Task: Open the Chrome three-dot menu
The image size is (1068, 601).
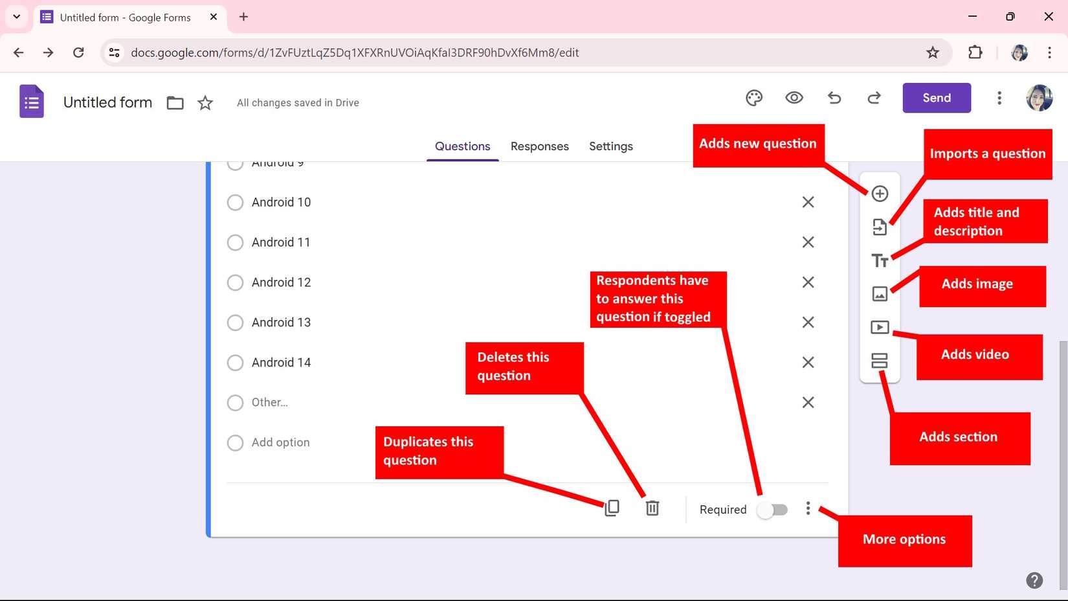Action: pyautogui.click(x=1049, y=52)
